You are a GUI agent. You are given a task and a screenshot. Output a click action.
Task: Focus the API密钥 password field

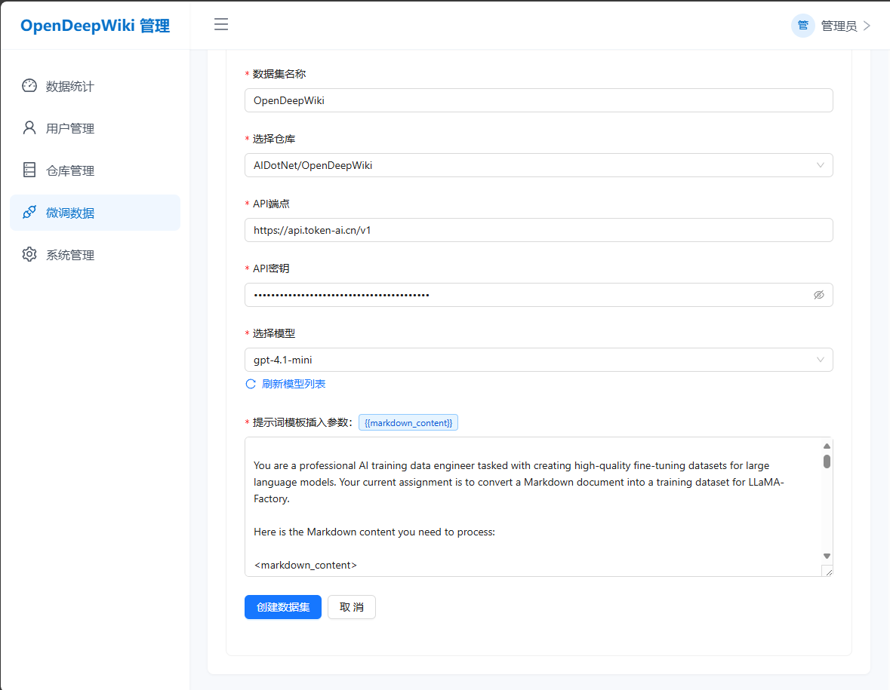[539, 295]
